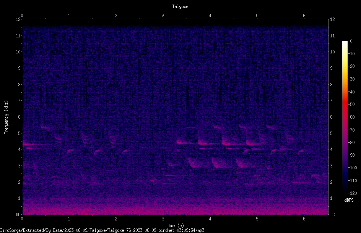Click the "-60" color scale label
This screenshot has height=233, width=361.
[351, 117]
